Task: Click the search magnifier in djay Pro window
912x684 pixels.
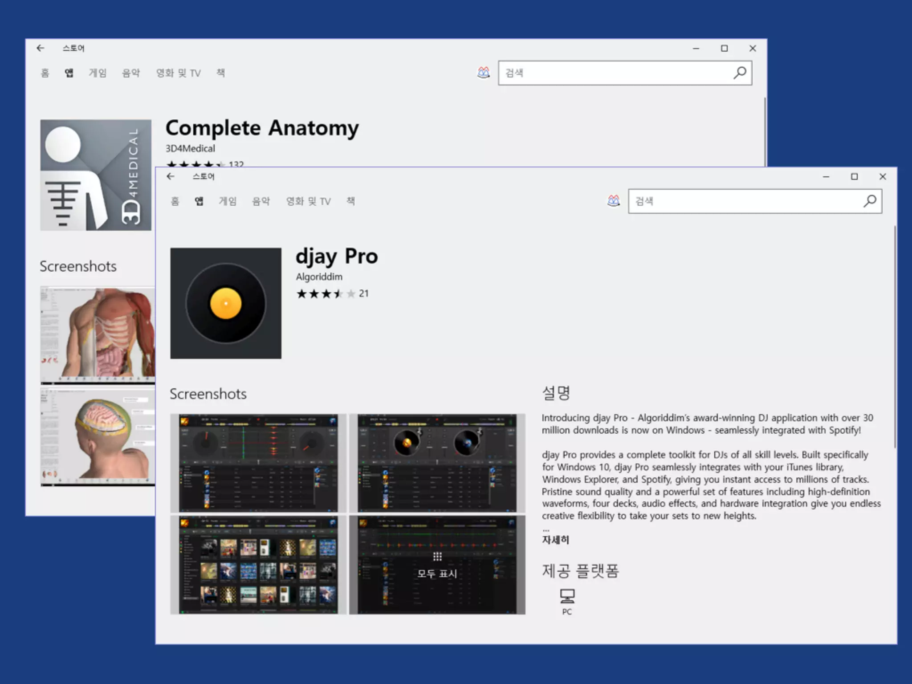Action: tap(870, 201)
